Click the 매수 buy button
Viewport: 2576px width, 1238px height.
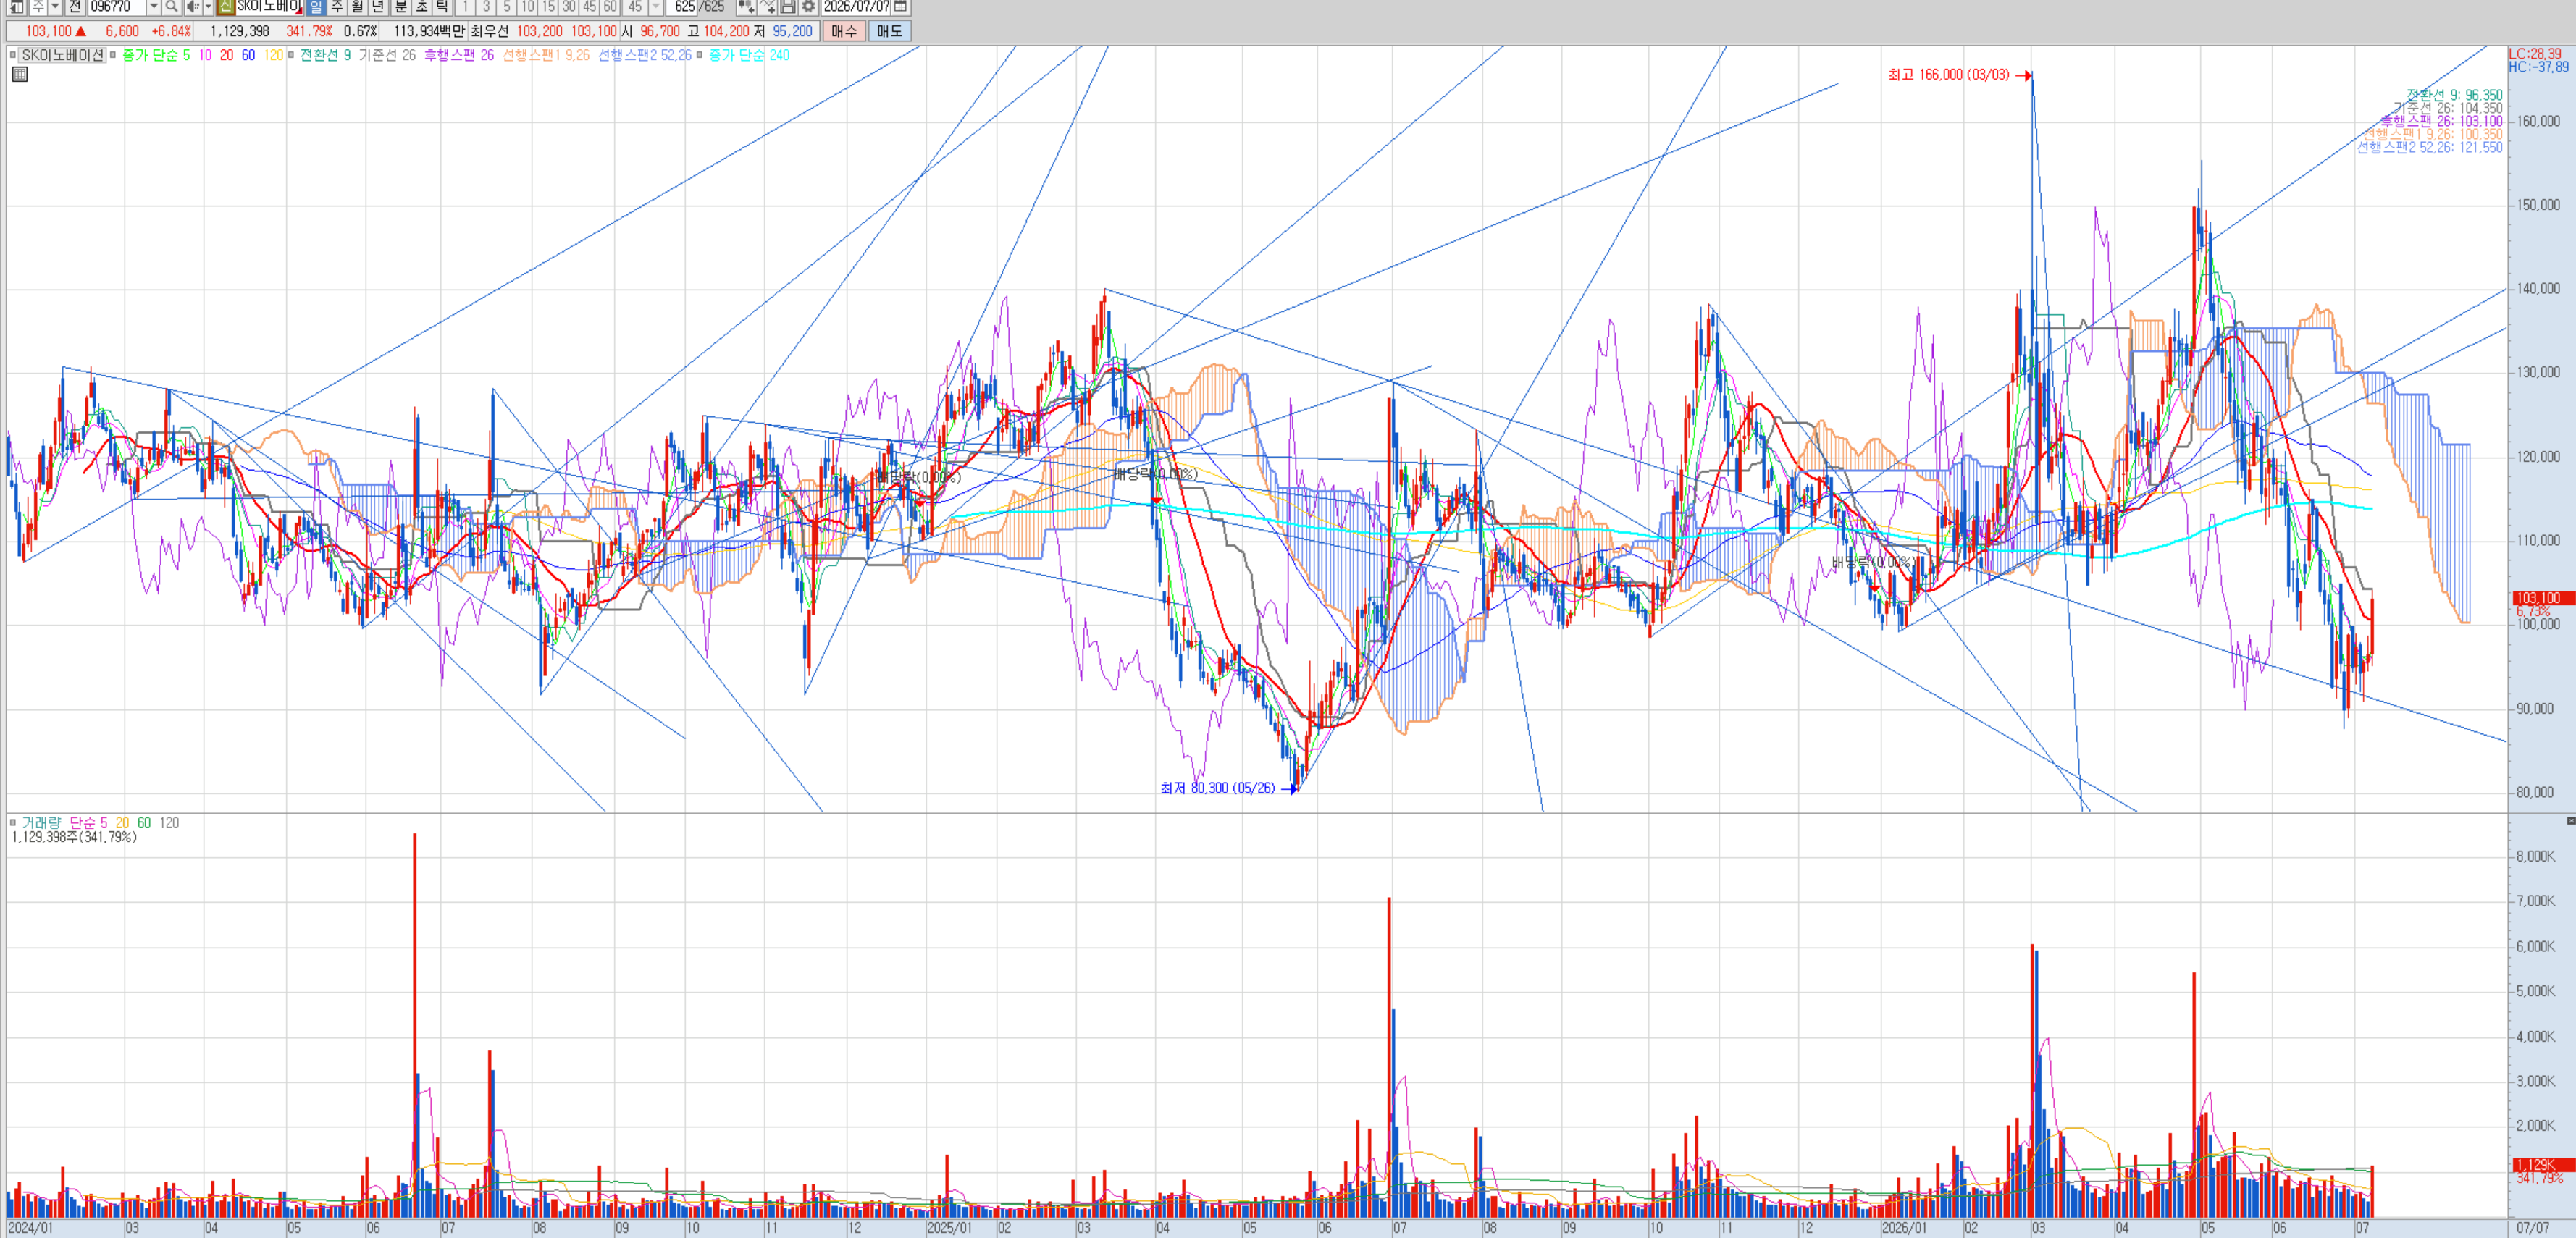coord(845,31)
